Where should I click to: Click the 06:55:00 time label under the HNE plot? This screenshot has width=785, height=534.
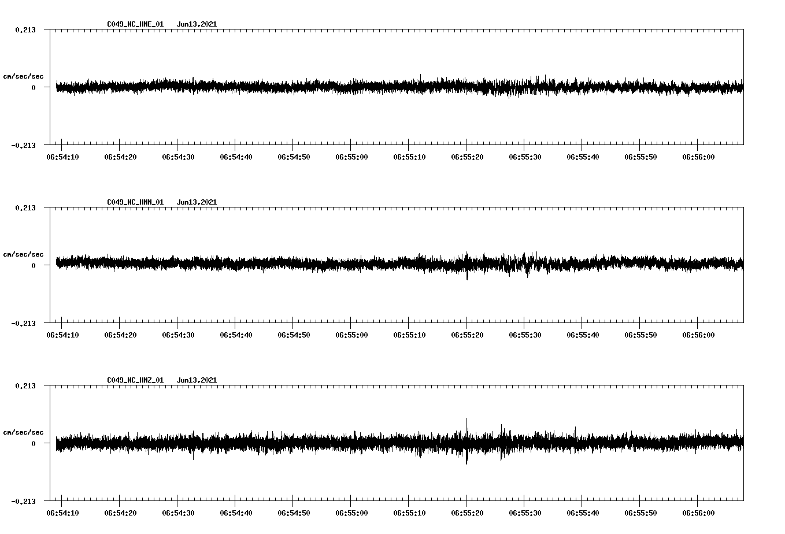pyautogui.click(x=351, y=157)
